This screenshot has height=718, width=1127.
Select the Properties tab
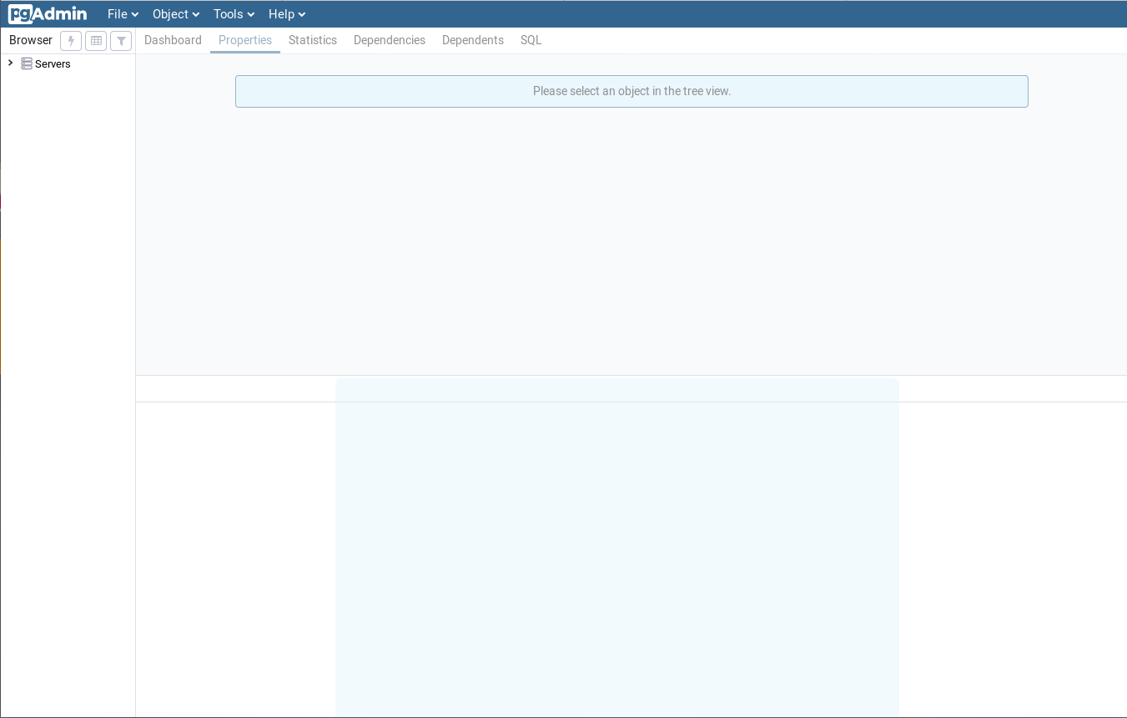[x=244, y=39]
